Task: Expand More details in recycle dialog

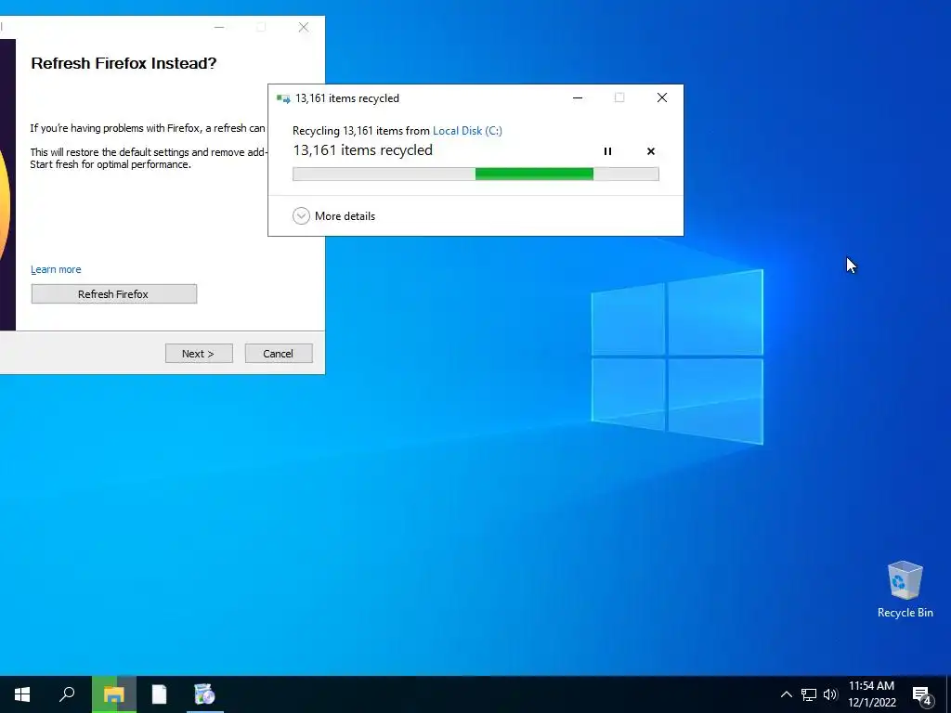Action: point(334,215)
